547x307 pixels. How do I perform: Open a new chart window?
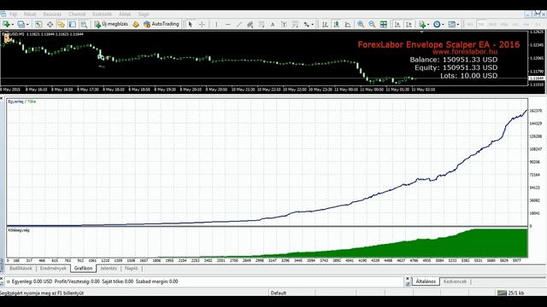click(x=6, y=24)
